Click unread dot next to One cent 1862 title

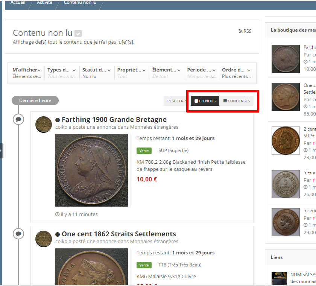[58, 234]
